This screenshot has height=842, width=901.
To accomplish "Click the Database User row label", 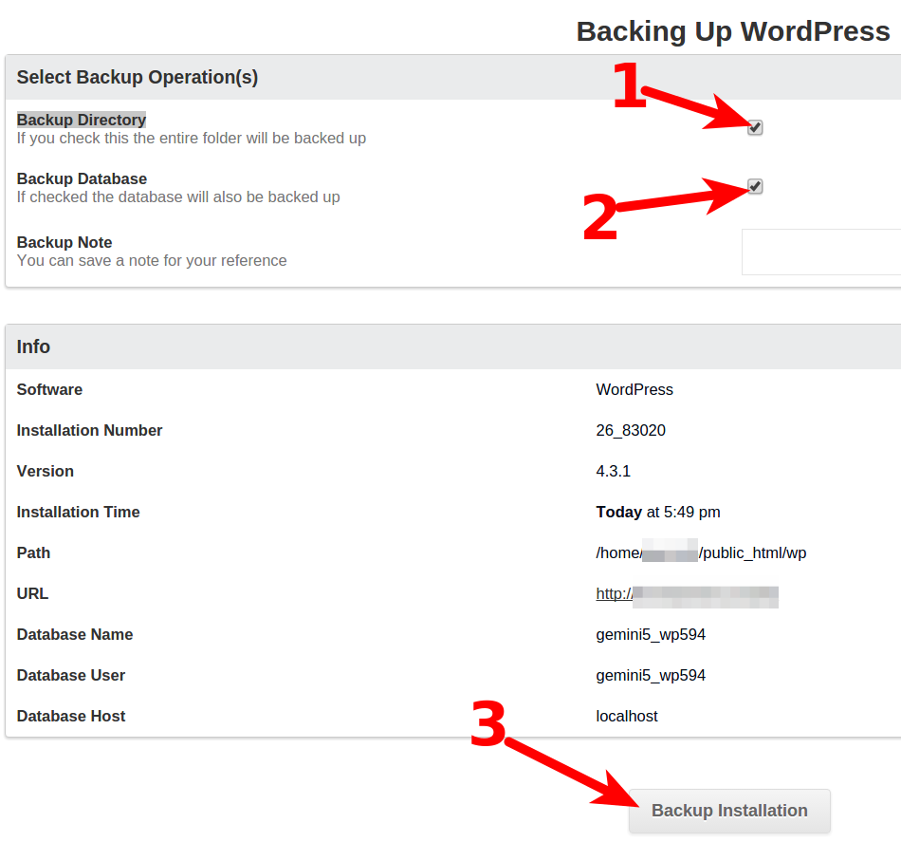I will (71, 675).
